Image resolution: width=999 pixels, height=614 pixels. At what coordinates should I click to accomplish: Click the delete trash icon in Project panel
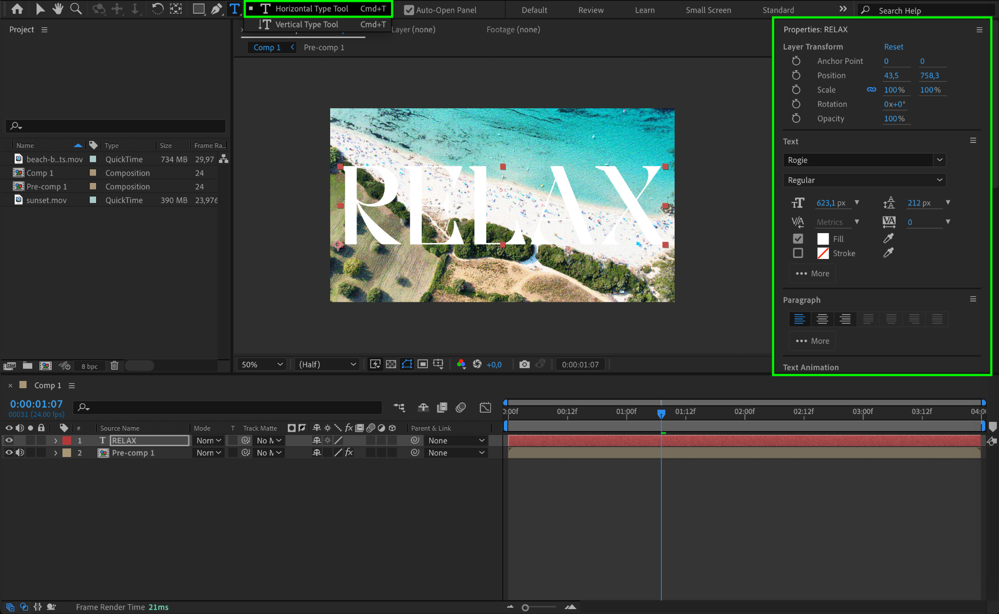tap(114, 365)
